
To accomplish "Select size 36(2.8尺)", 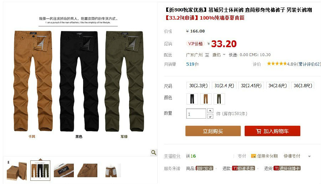I will [303, 85].
